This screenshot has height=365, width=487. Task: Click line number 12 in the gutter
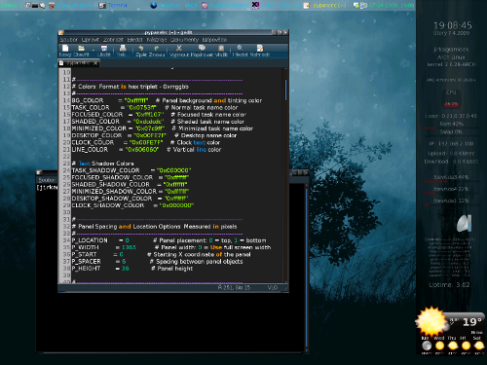(66, 87)
